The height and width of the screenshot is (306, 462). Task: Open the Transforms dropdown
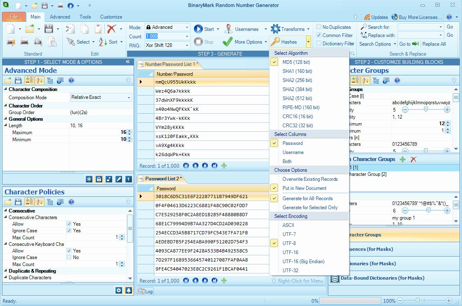pyautogui.click(x=308, y=29)
